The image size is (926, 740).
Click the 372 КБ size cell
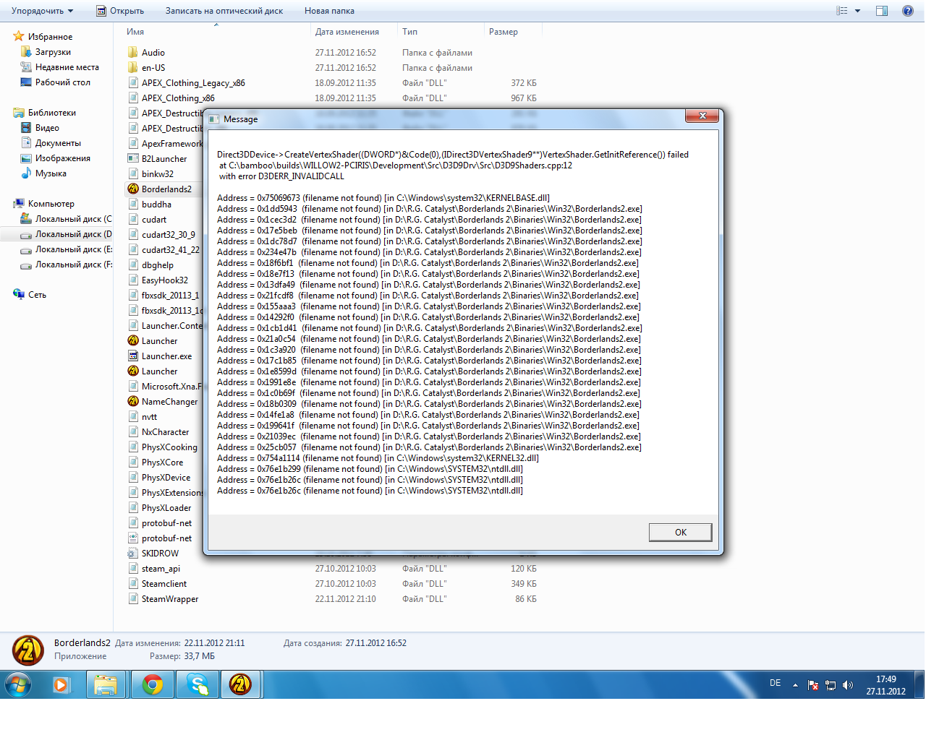point(524,83)
